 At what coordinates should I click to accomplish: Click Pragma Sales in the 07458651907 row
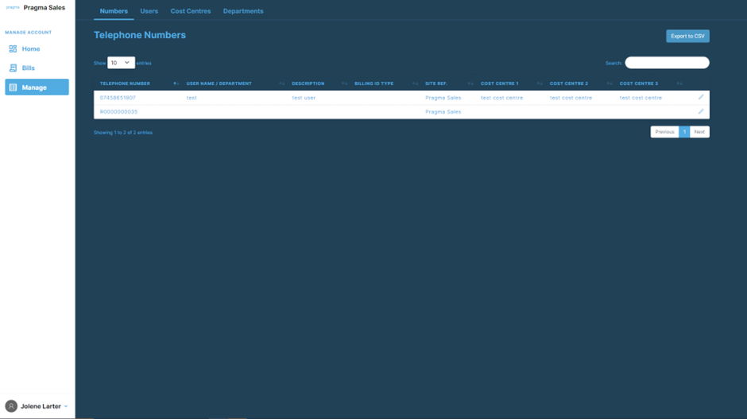pos(443,98)
